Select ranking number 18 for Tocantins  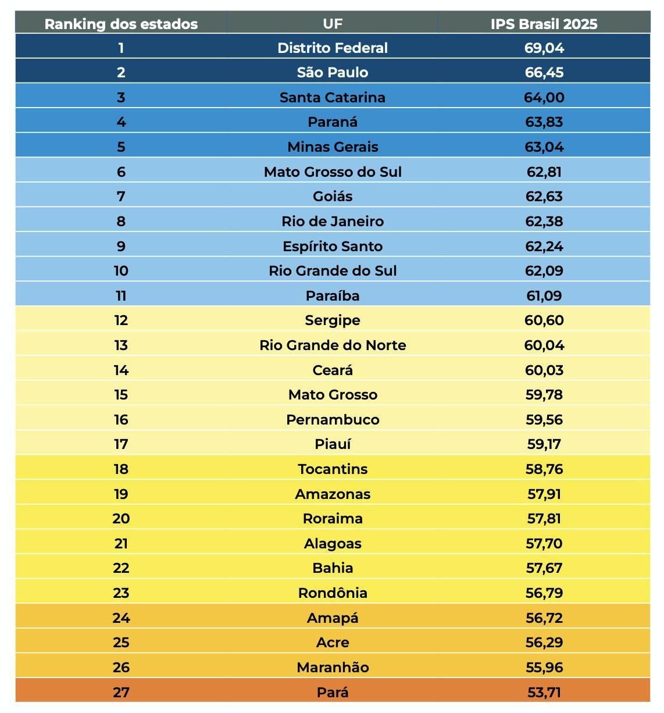coord(121,469)
